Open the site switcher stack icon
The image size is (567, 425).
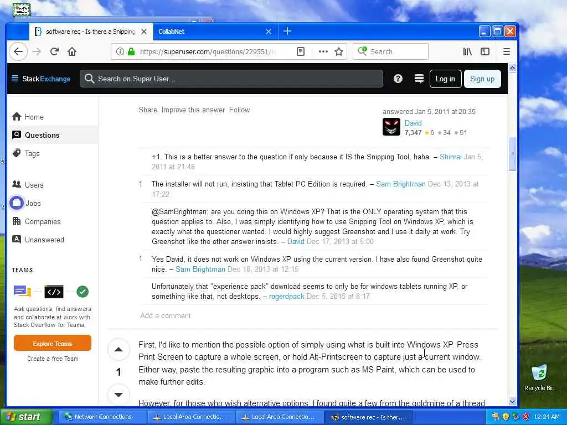tap(419, 79)
